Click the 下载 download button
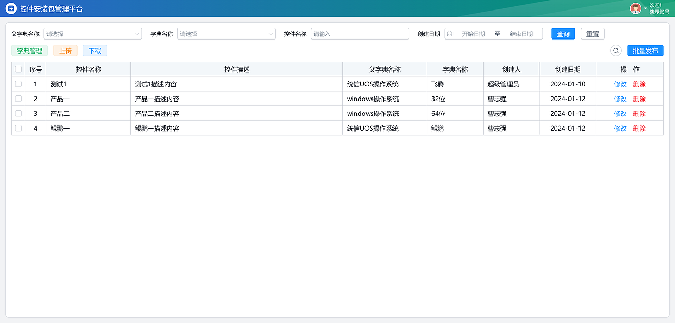The width and height of the screenshot is (675, 323). [x=94, y=51]
